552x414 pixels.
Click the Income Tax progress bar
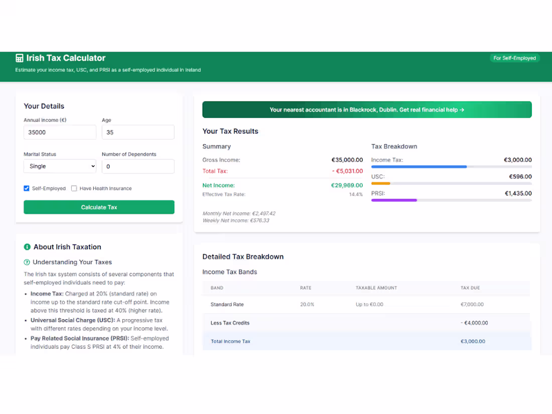(x=452, y=167)
